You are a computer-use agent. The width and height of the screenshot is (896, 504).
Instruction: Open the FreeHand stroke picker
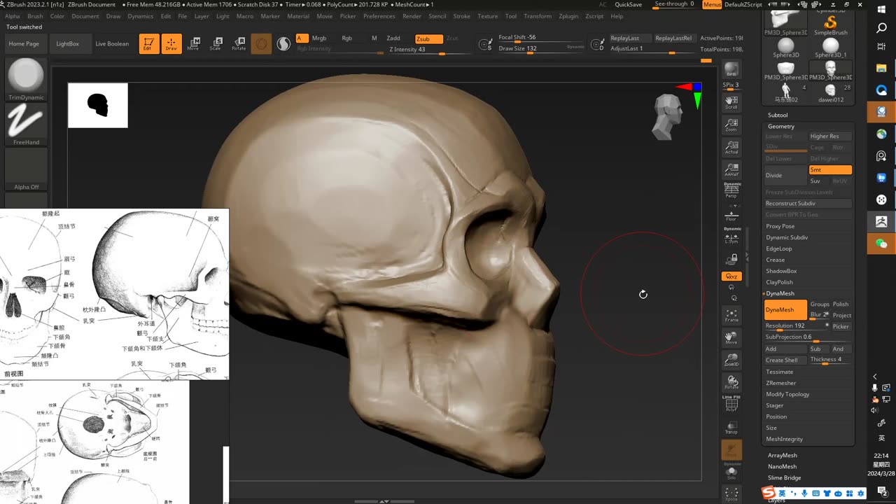coord(26,124)
